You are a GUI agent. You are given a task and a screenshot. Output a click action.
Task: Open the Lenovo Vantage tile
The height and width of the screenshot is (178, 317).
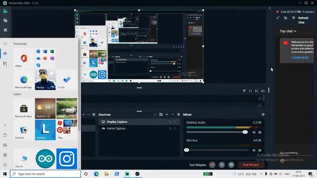click(x=45, y=130)
